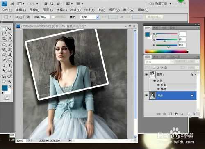Click the add layer style fx icon at the bottom of the Layers panel

point(164,114)
